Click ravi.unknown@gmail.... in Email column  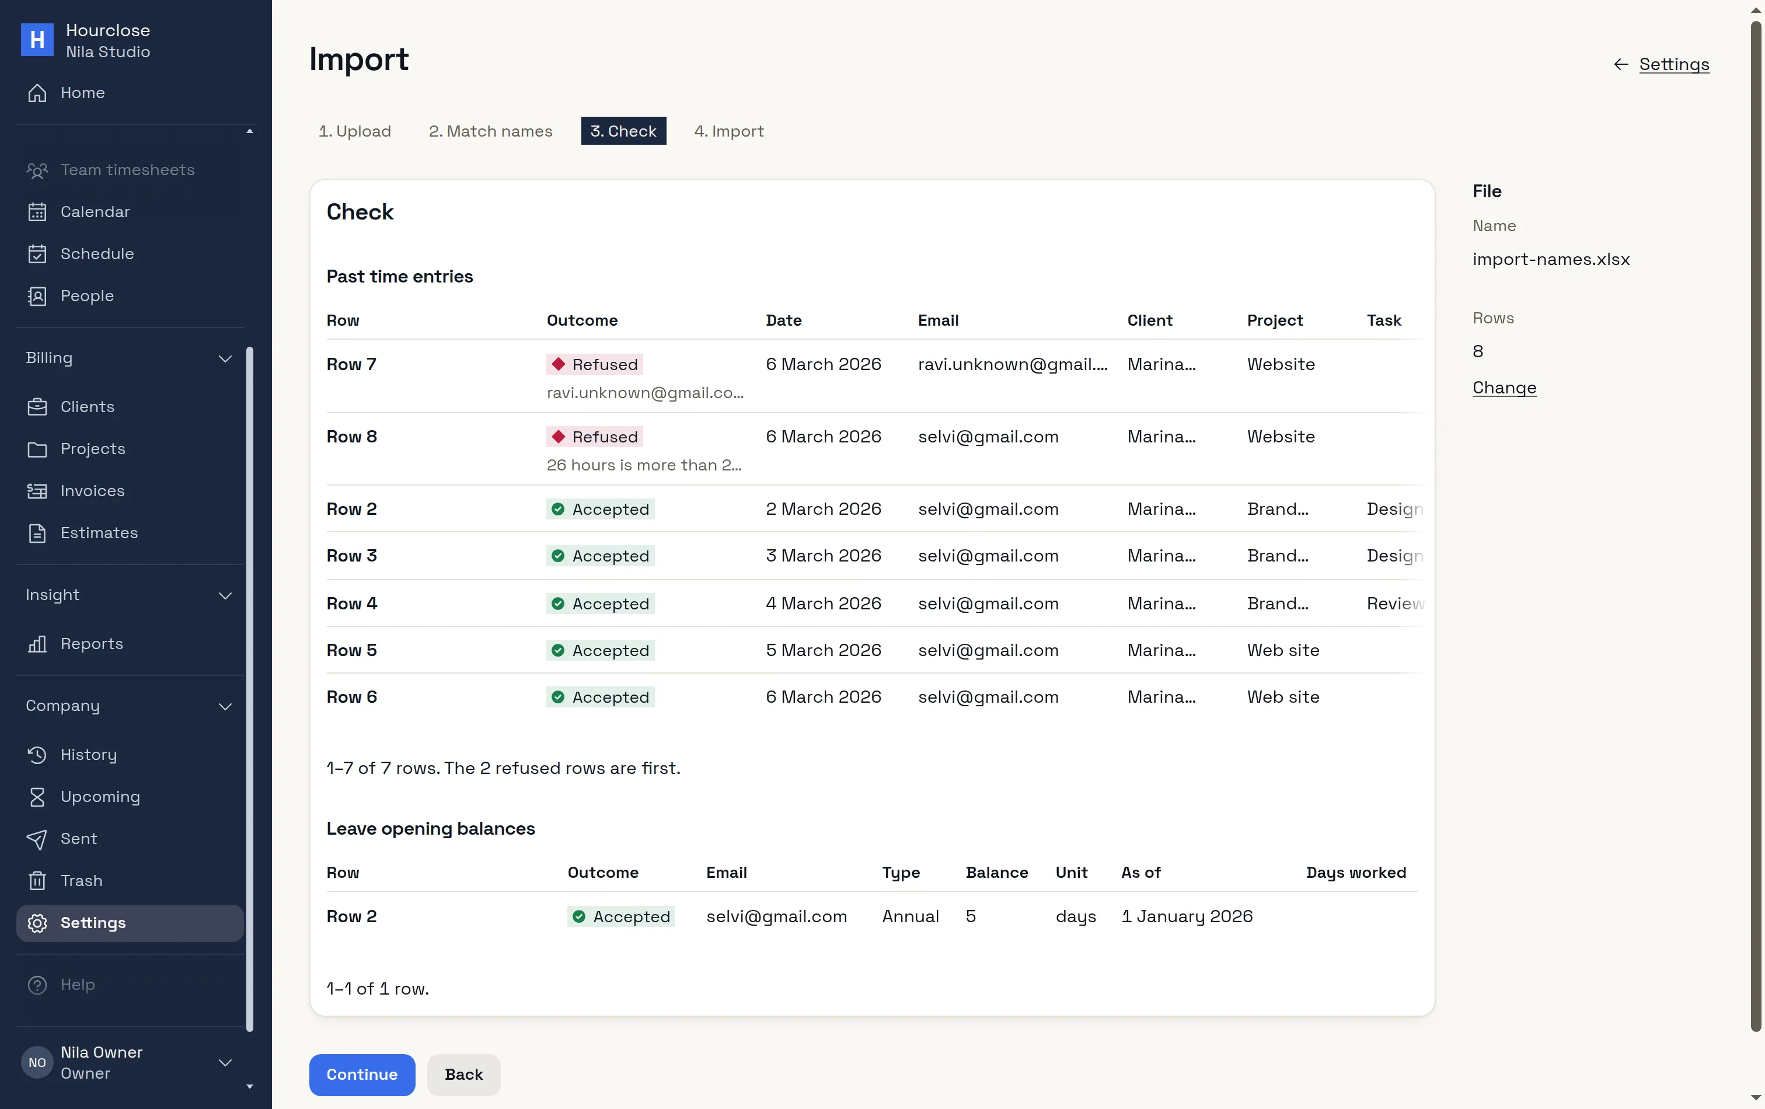point(1013,364)
